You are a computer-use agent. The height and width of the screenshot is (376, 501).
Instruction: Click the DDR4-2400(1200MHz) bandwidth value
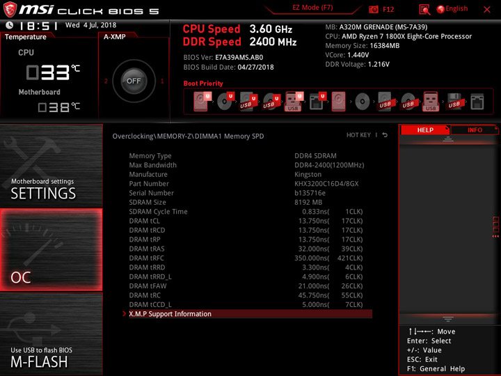click(x=329, y=165)
